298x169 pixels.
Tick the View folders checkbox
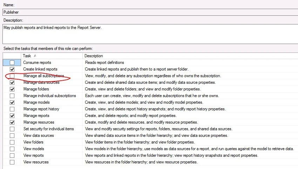point(12,142)
